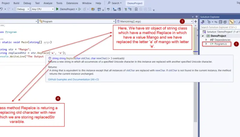Open the Pending Changes Filter dropdown arrow

click(213, 22)
